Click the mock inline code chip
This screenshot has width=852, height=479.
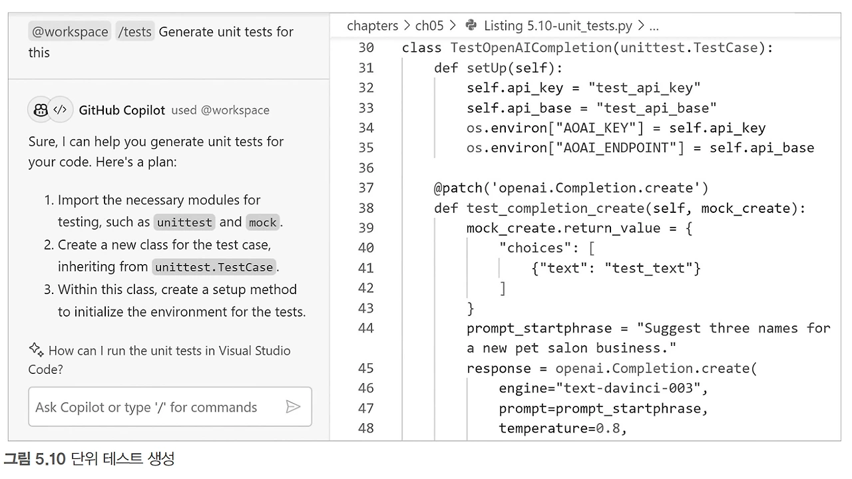262,222
